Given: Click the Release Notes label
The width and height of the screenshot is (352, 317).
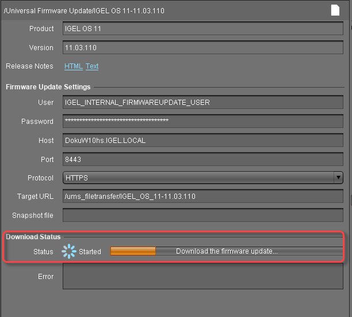Looking at the screenshot, I should 29,66.
